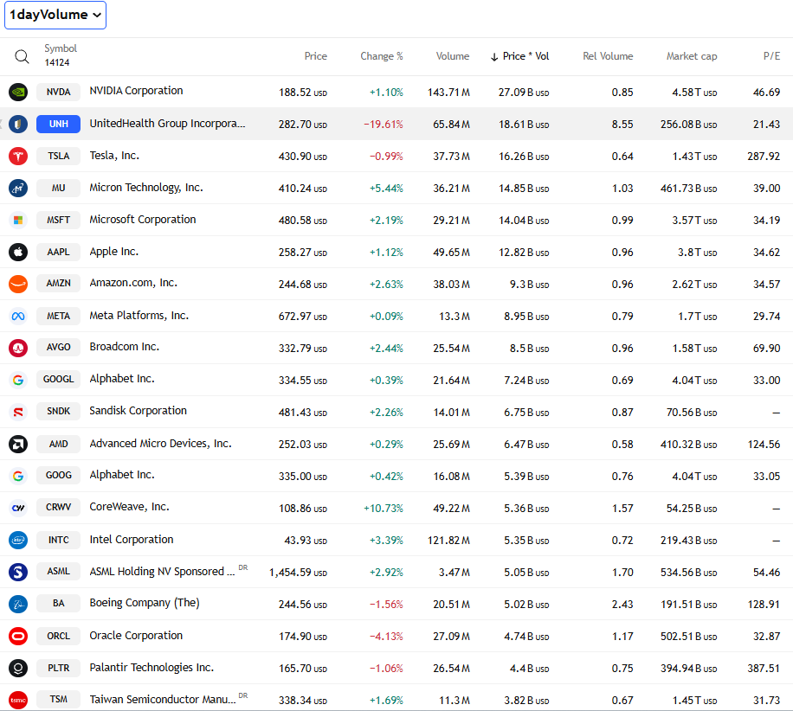Screen dimensions: 793x711
Task: Open Sandisk Corporation name
Action: 138,411
